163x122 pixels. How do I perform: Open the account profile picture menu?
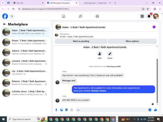[156, 16]
